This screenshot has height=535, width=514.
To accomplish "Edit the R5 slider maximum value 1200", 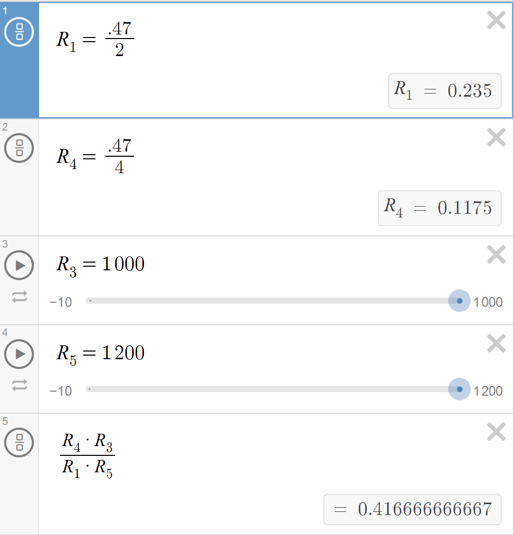I will coord(488,391).
